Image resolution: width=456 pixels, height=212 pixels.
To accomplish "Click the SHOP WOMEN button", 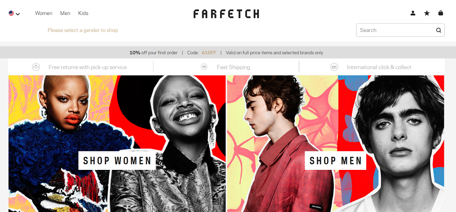I will pos(117,160).
